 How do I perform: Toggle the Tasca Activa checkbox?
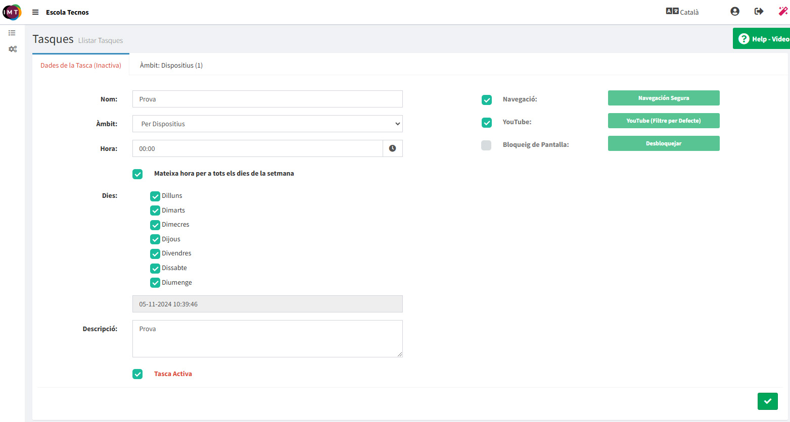137,374
